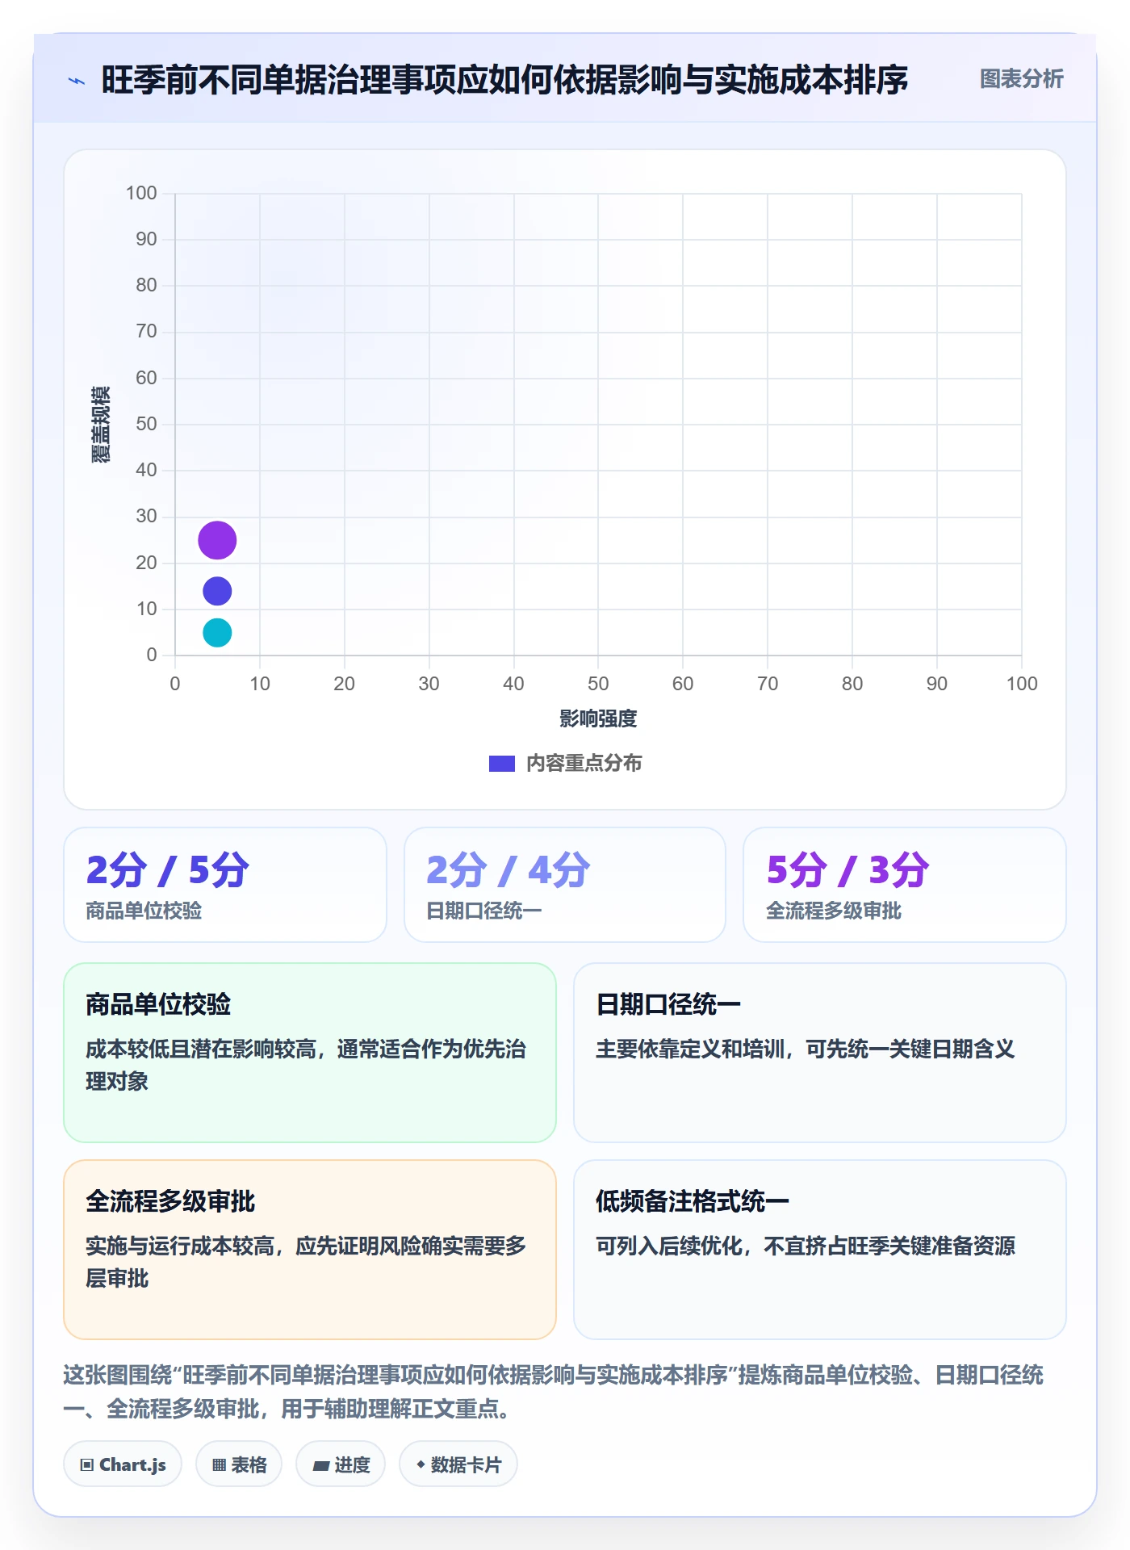Click the 覆盖规模 y-axis title
This screenshot has width=1130, height=1550.
pos(101,425)
